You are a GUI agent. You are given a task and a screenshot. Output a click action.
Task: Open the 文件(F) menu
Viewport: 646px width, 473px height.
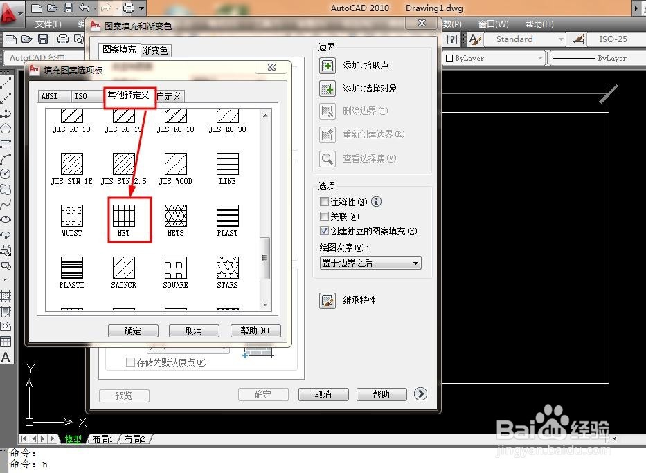coord(48,24)
